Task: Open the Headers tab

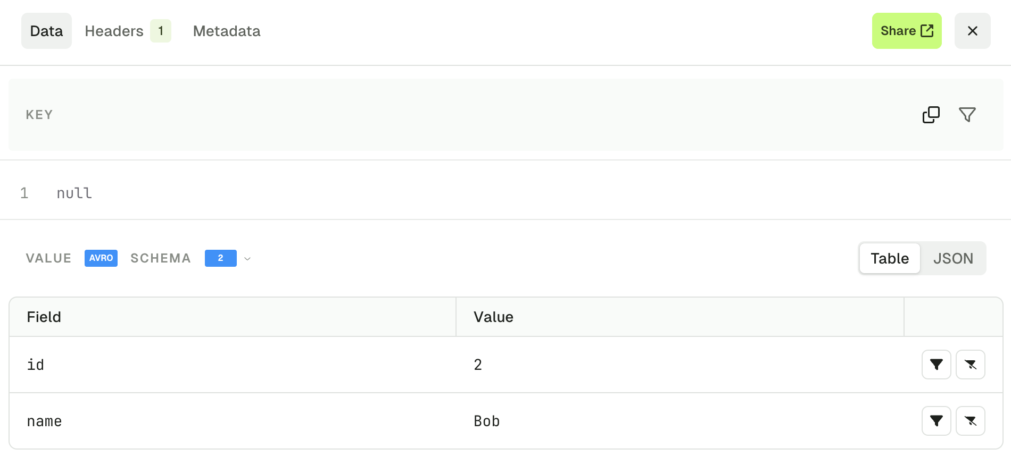Action: pyautogui.click(x=114, y=31)
